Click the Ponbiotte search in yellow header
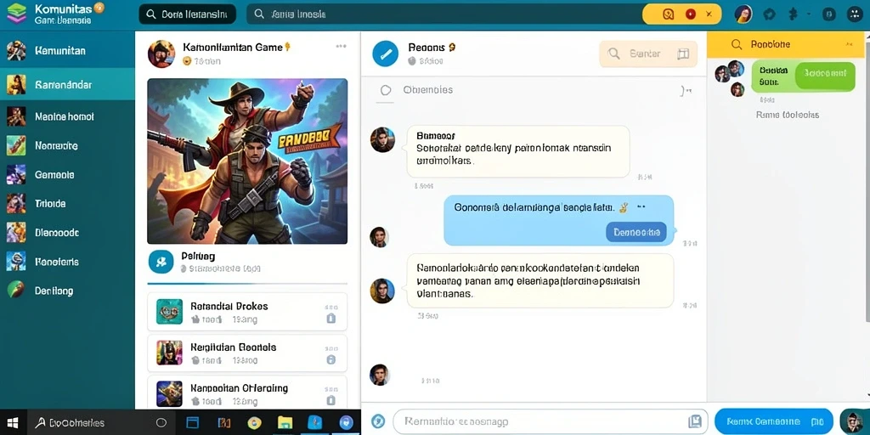The image size is (870, 435). 769,44
